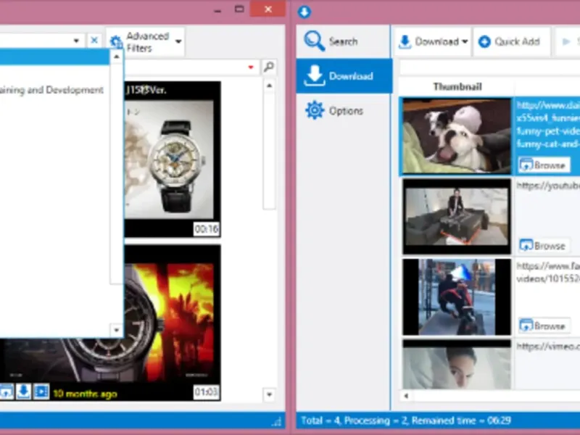Click the dailymotion URL in the first row
580x435 pixels.
click(x=548, y=124)
